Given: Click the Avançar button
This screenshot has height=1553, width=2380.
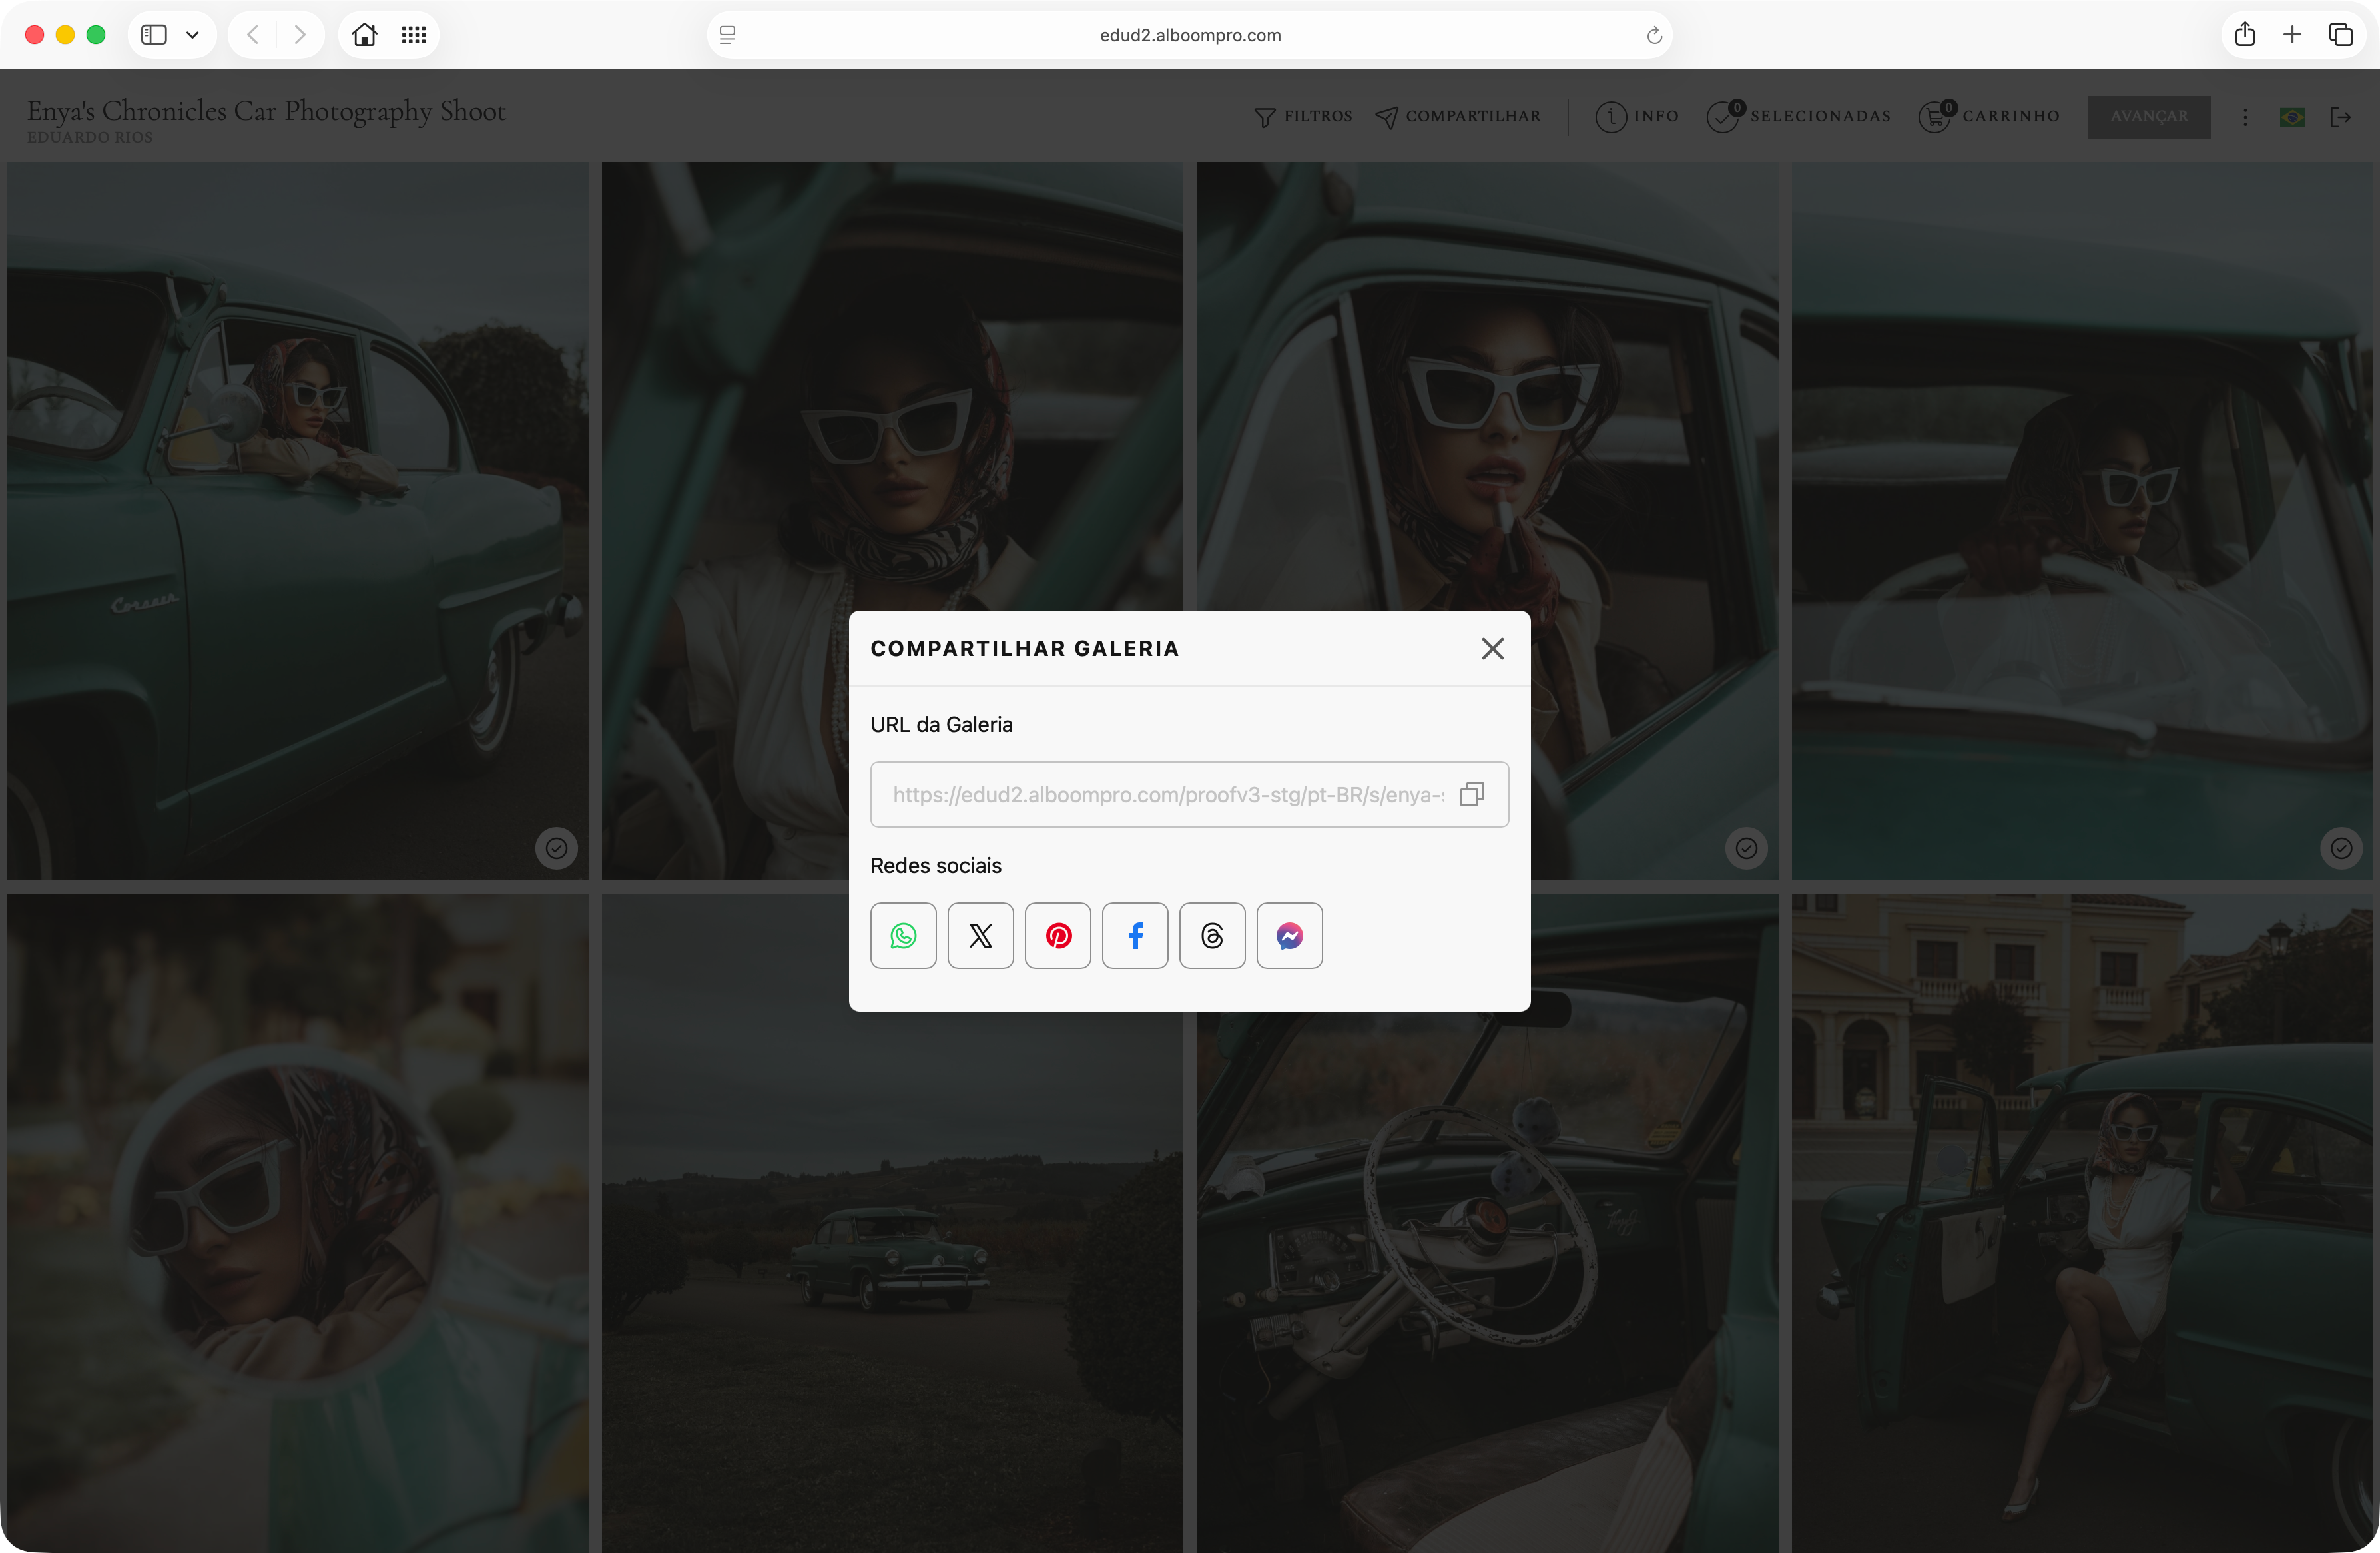Looking at the screenshot, I should pyautogui.click(x=2149, y=117).
